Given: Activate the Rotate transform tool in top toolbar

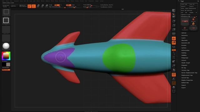Looking at the screenshot, I should coord(47,6).
